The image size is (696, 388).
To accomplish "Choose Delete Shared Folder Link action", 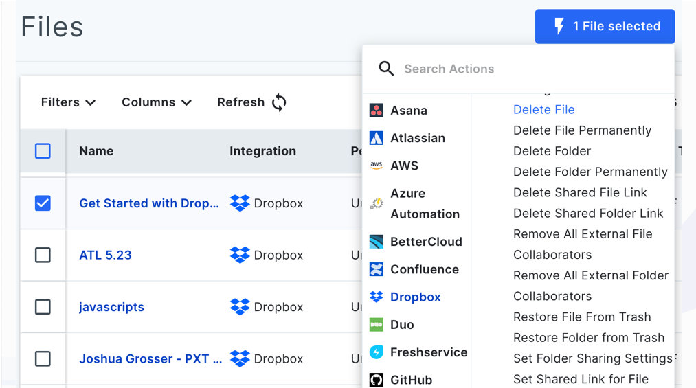I will pyautogui.click(x=588, y=214).
